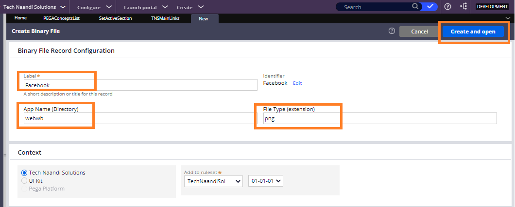Screen dimensions: 515x207
Task: Click the left panel collapse handle
Action: (x=5, y=155)
